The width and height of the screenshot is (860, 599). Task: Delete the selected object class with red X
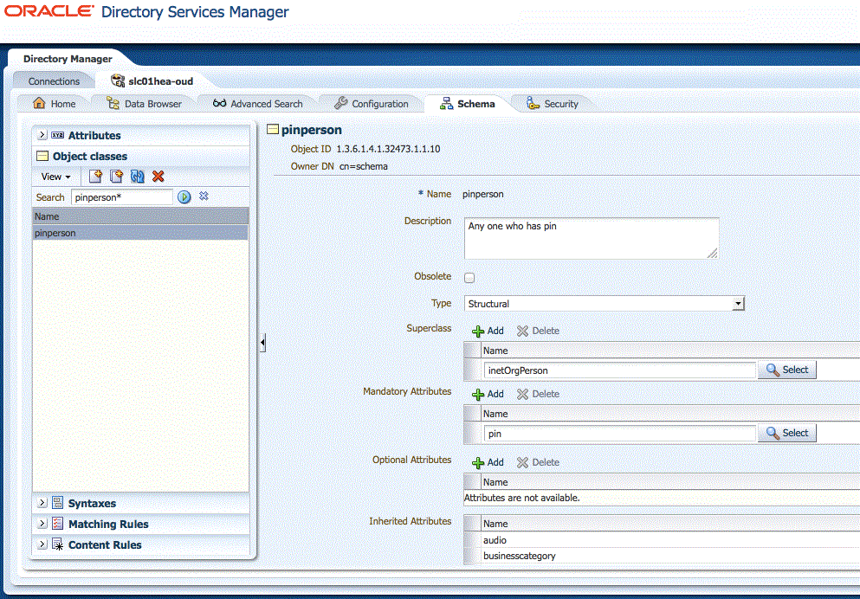click(158, 177)
